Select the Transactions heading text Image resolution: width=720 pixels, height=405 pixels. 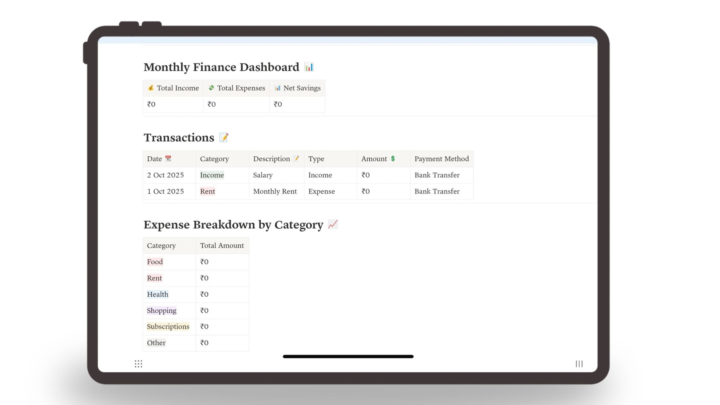click(x=179, y=138)
